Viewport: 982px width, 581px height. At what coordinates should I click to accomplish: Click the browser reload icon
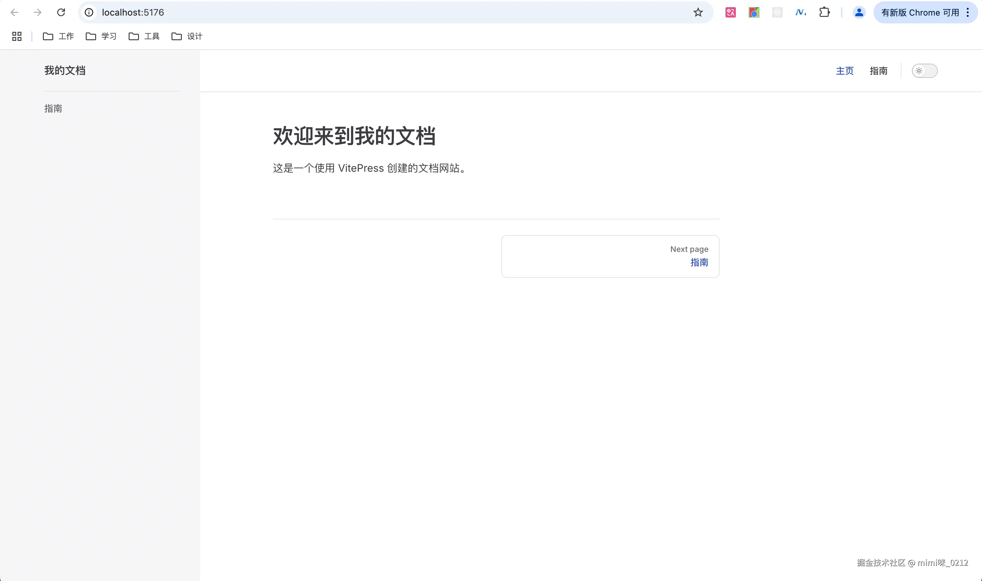coord(61,13)
